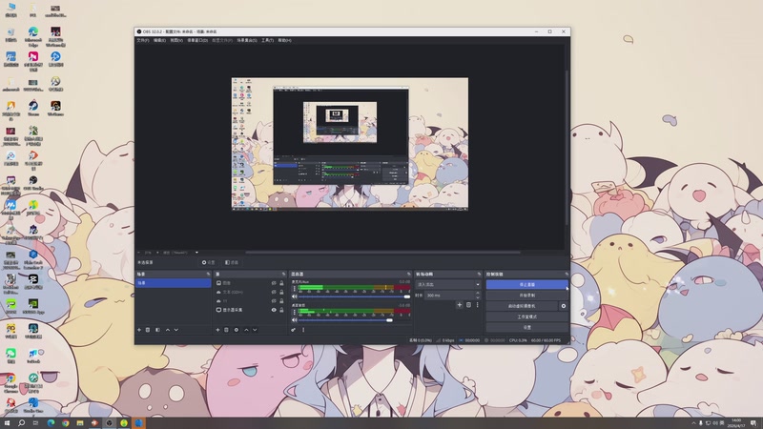Click the 开始录制 button
Screen dimensions: 763x429
[x=527, y=296]
